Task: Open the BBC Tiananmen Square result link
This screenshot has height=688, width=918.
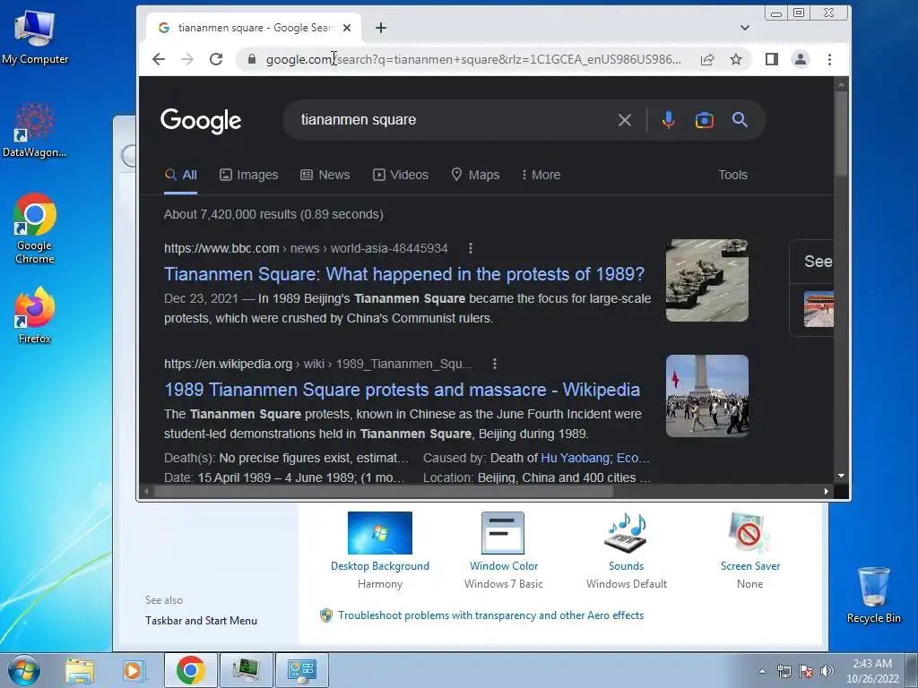Action: [x=404, y=274]
